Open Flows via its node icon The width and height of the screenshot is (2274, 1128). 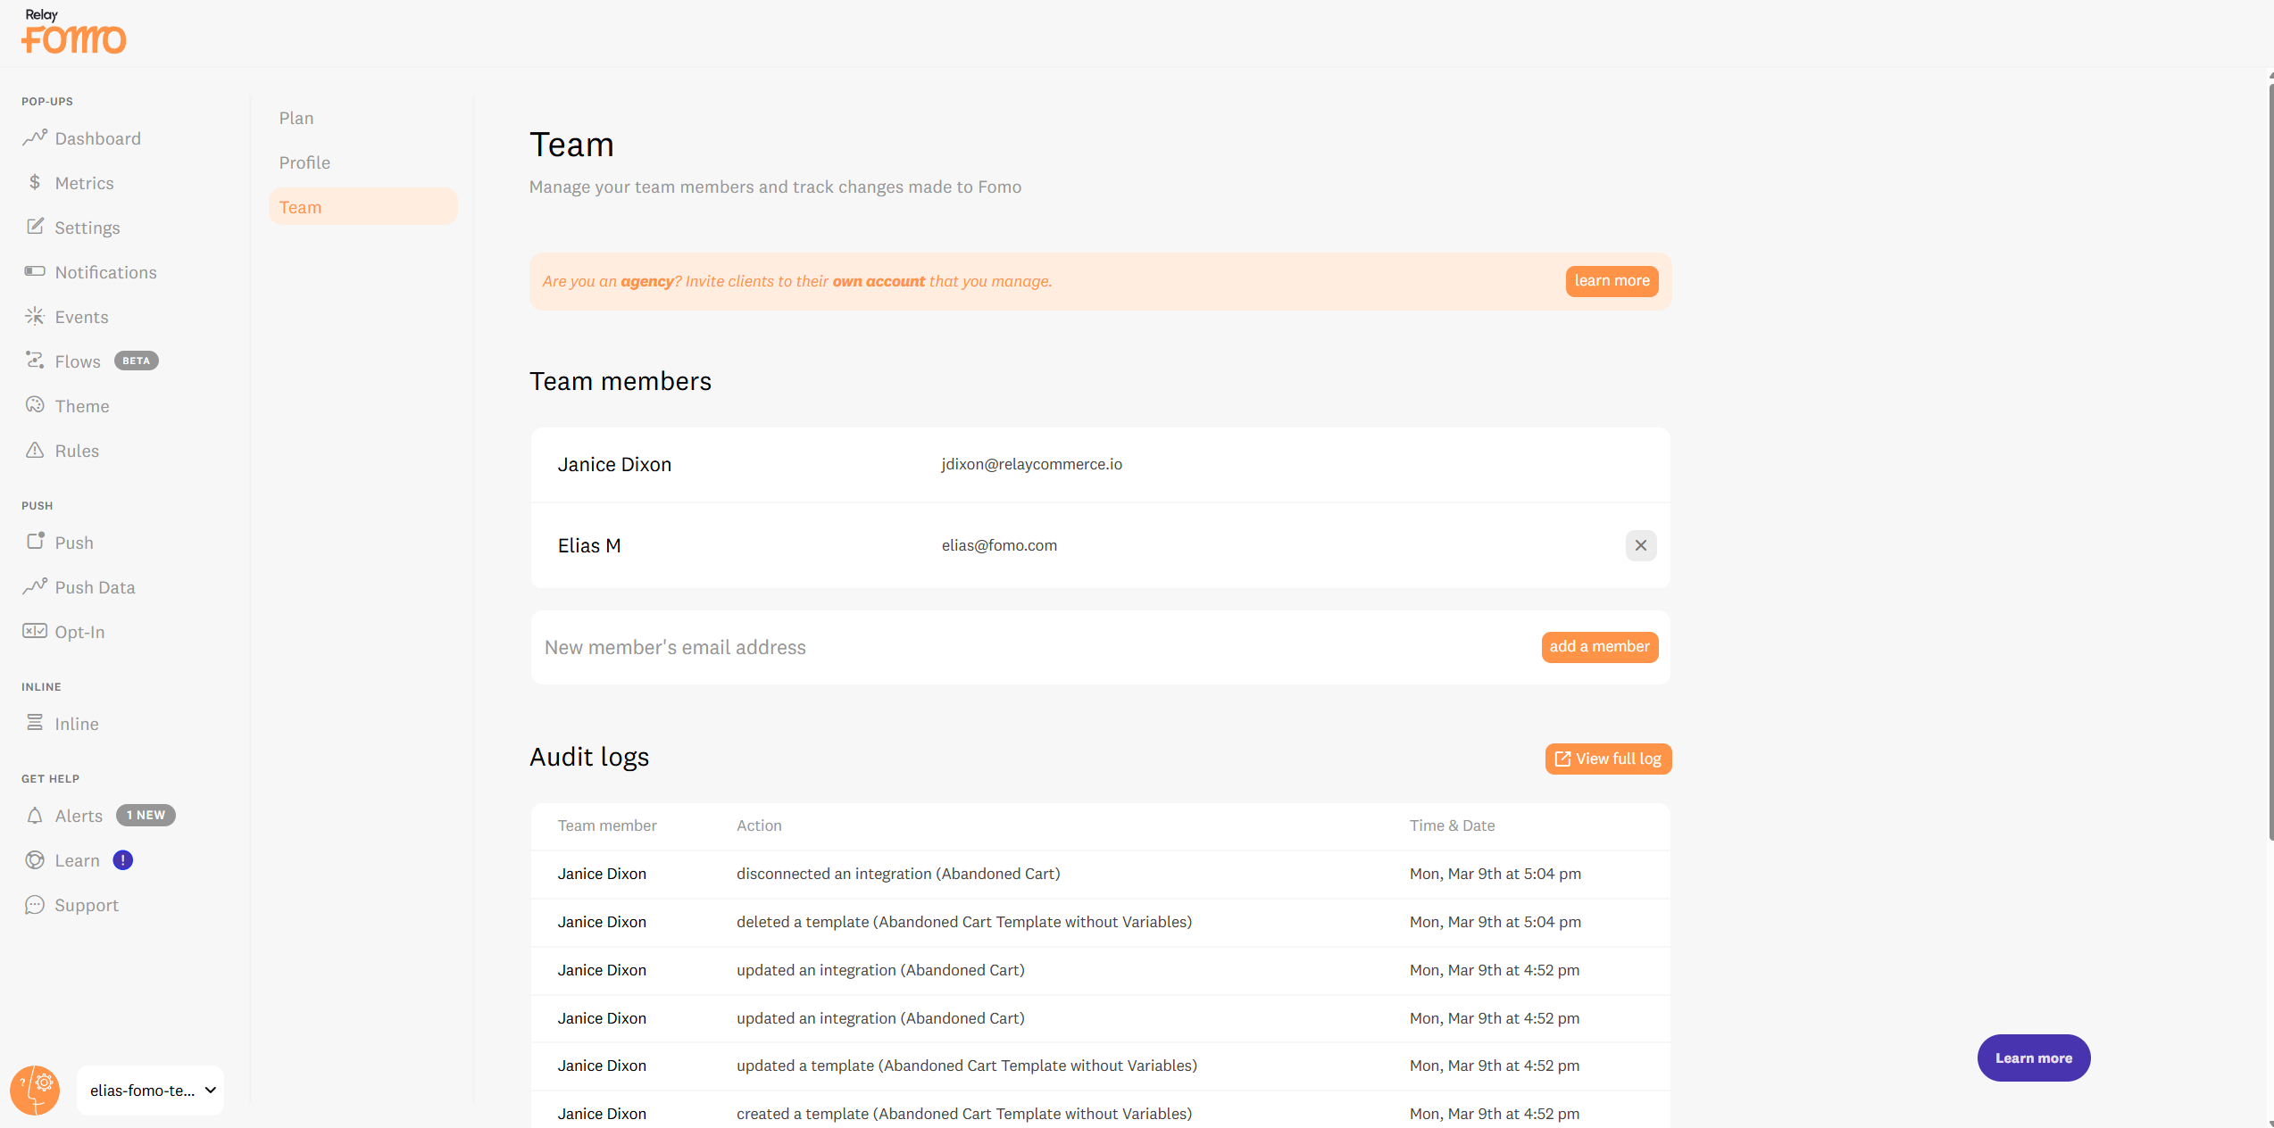[x=35, y=361]
